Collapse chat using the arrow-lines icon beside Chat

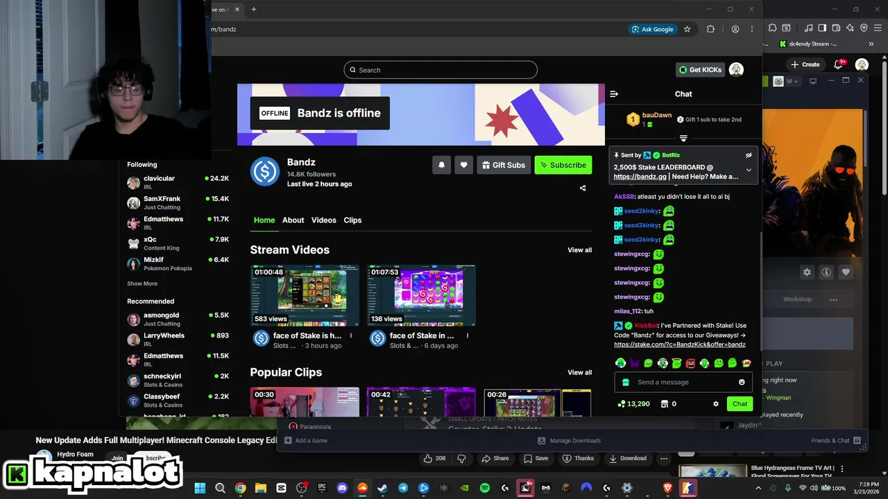coord(614,94)
